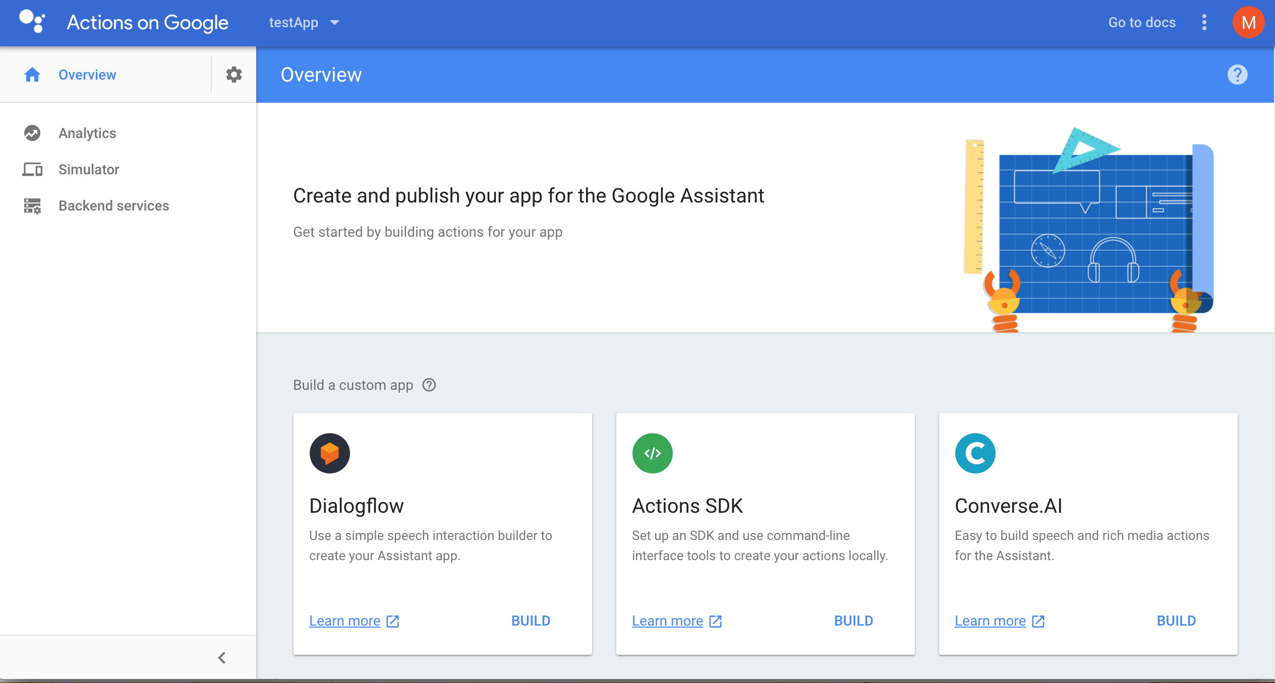Click BUILD on the Actions SDK card

(x=854, y=621)
